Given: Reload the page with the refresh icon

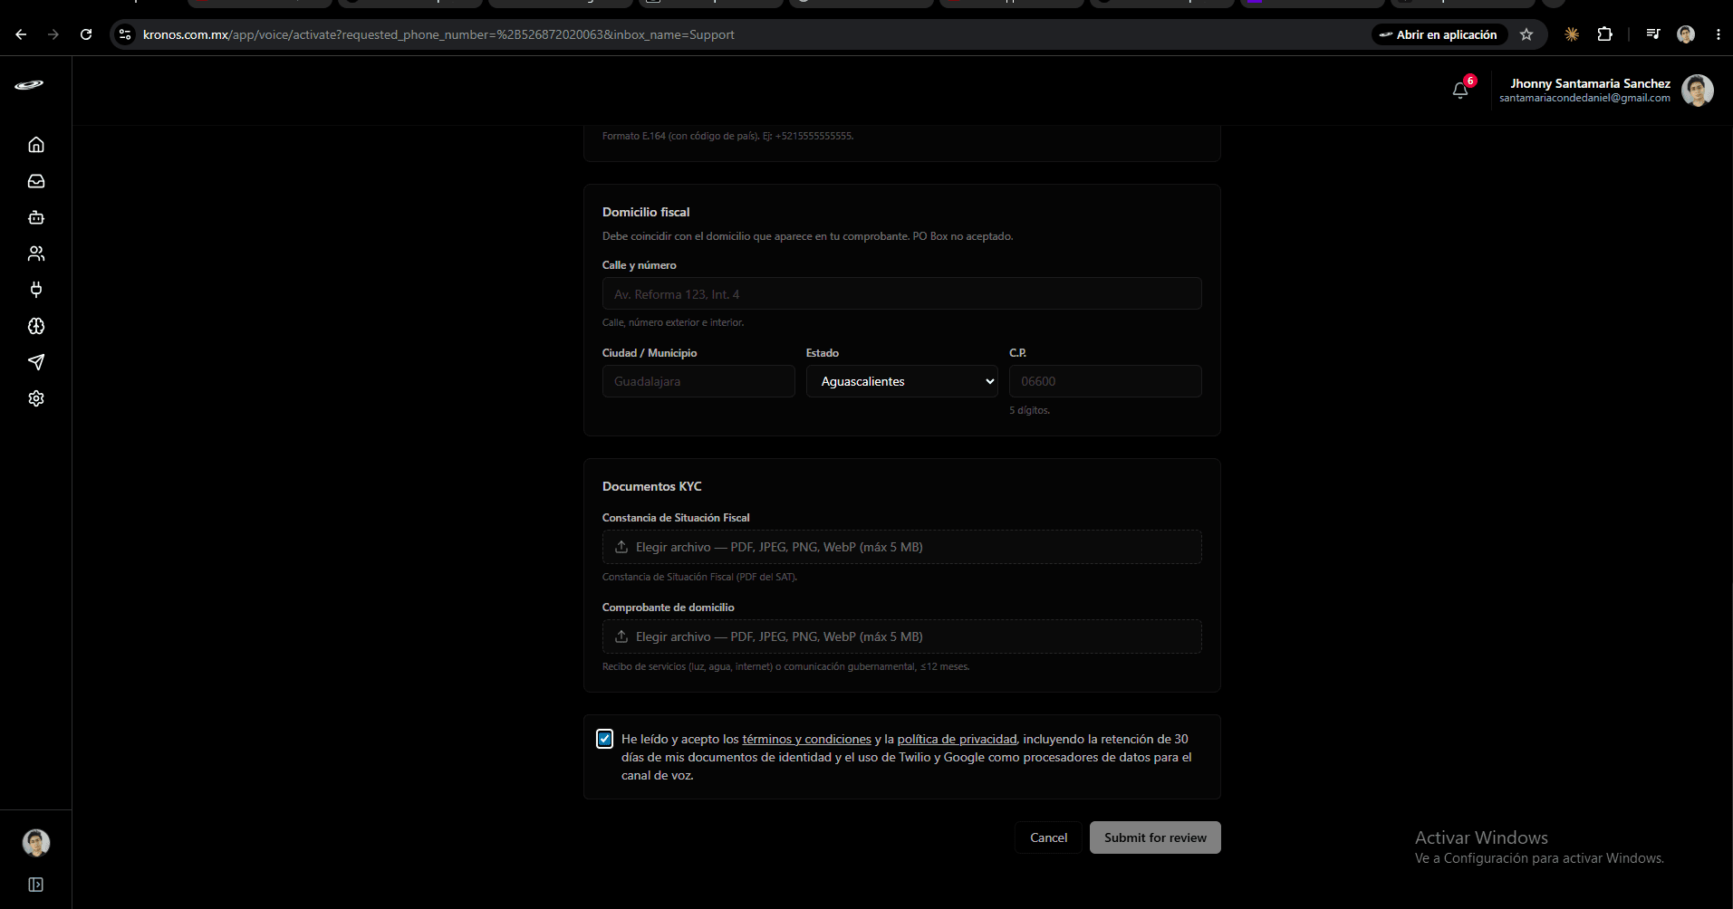Looking at the screenshot, I should click(x=86, y=34).
